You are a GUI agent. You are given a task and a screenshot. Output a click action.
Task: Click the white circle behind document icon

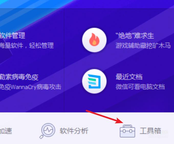pos(94,81)
